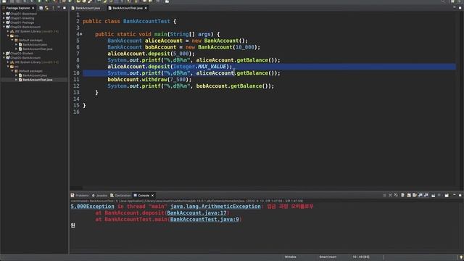Viewport: 464px width, 261px height.
Task: Remove all terminated launches
Action: (x=396, y=195)
